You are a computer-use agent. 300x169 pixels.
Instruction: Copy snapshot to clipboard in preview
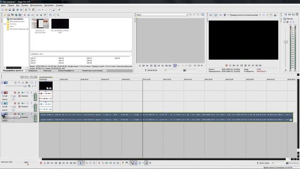click(271, 15)
